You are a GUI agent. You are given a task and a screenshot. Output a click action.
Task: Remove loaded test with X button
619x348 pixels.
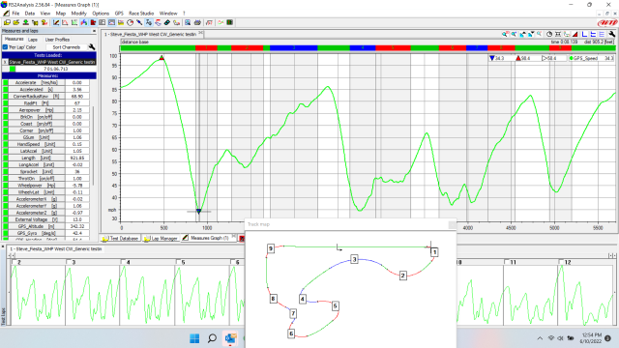click(x=5, y=62)
